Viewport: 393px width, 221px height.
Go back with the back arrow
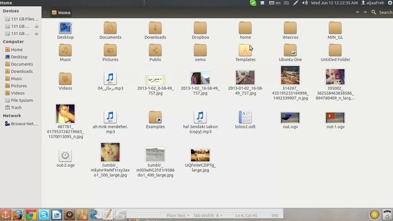click(x=357, y=12)
